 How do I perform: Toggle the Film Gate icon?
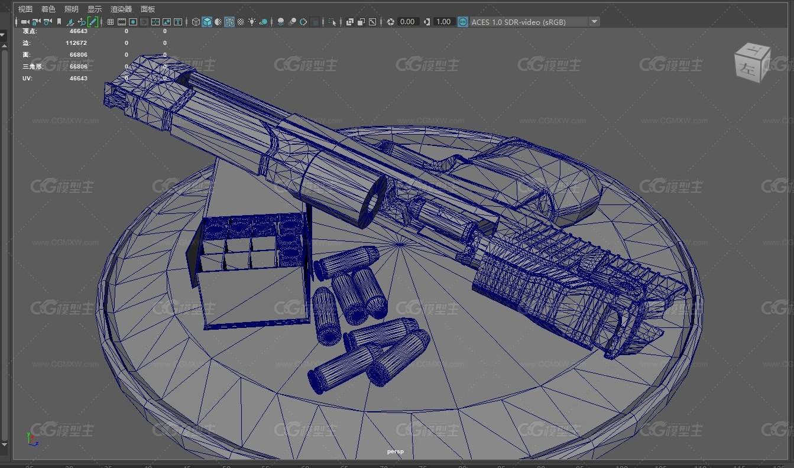click(122, 22)
